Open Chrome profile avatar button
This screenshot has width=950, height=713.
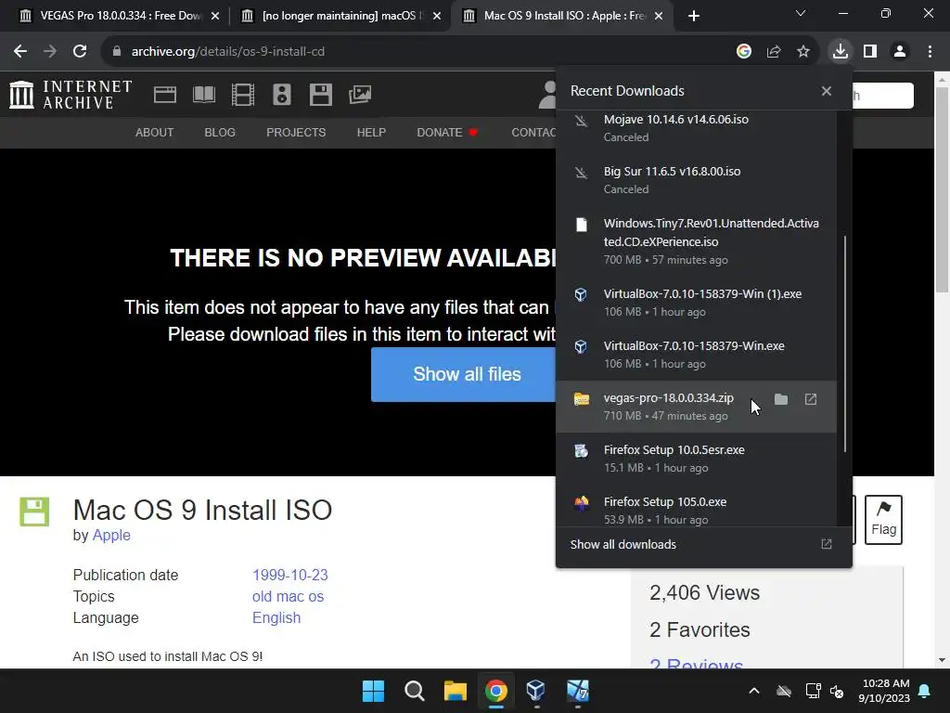[900, 52]
